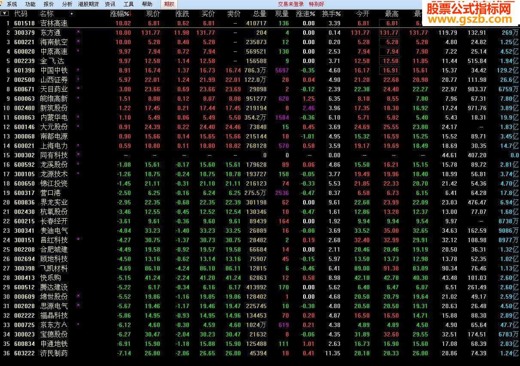Click the purple × marker on 天目药业 row
This screenshot has height=366, width=520.
point(78,88)
